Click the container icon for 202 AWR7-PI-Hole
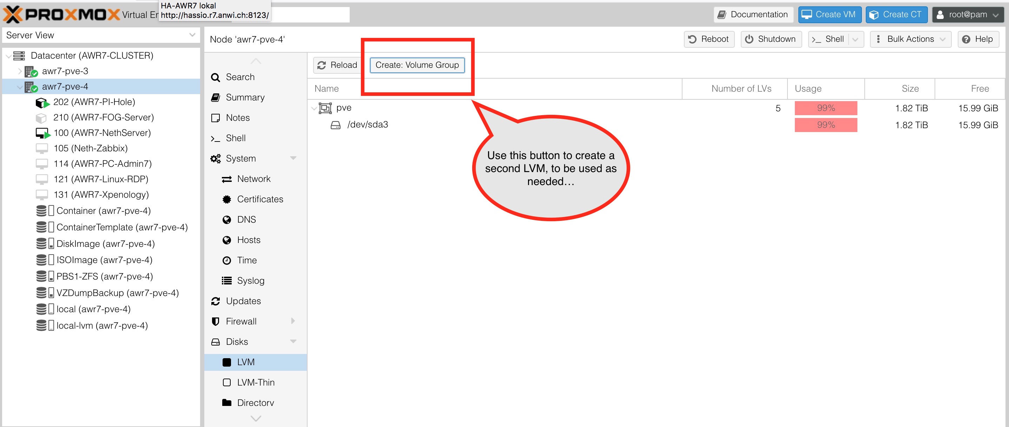 pos(42,103)
